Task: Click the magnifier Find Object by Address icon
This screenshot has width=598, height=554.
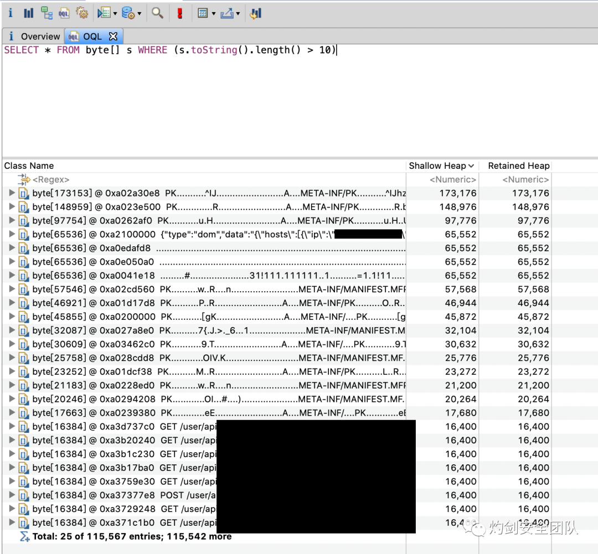Action: (x=157, y=13)
